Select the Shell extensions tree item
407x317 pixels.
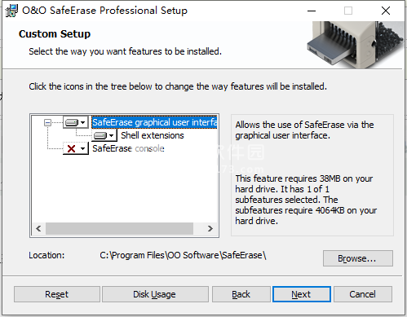click(153, 135)
